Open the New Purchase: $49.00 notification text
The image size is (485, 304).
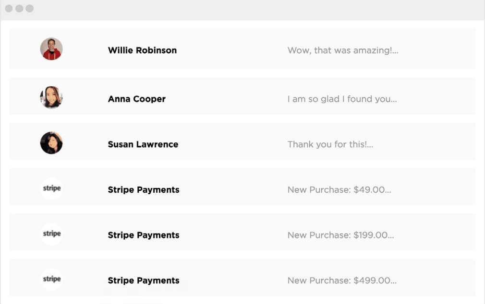pos(339,190)
